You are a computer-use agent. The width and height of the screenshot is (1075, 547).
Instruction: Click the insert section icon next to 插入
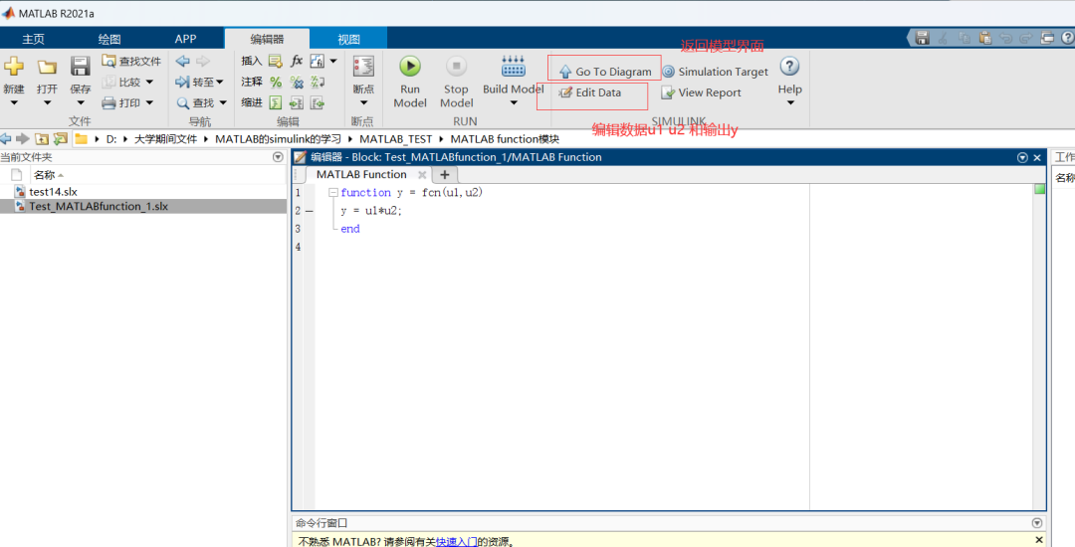click(x=276, y=61)
